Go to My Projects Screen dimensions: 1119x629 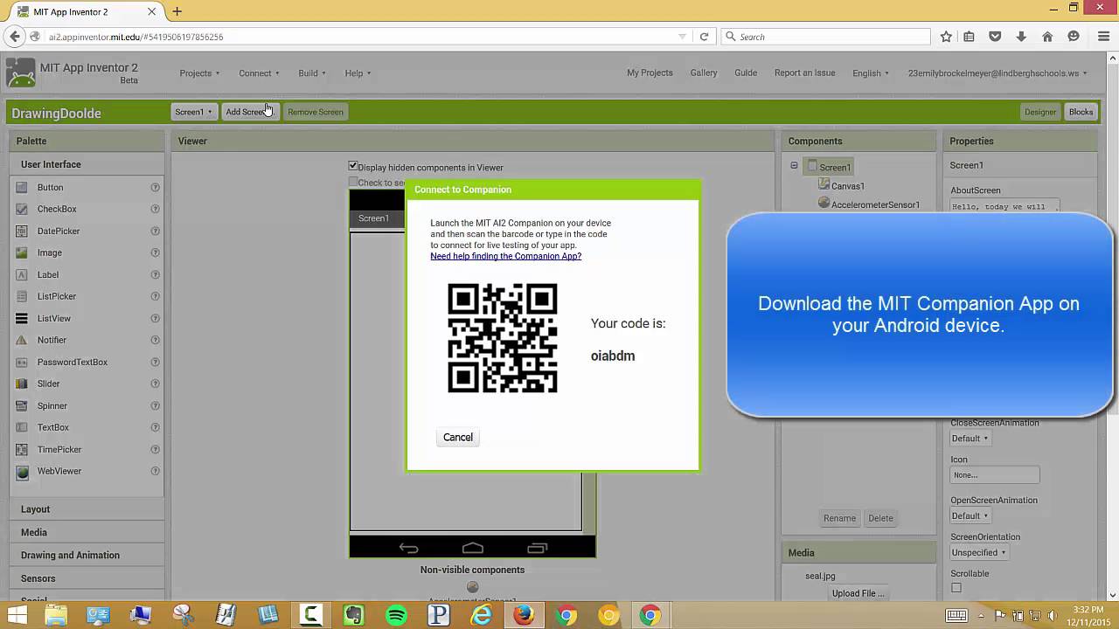click(x=650, y=73)
